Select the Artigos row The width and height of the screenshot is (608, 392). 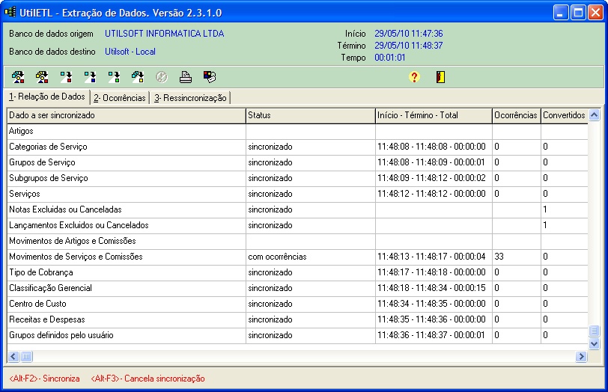point(297,132)
